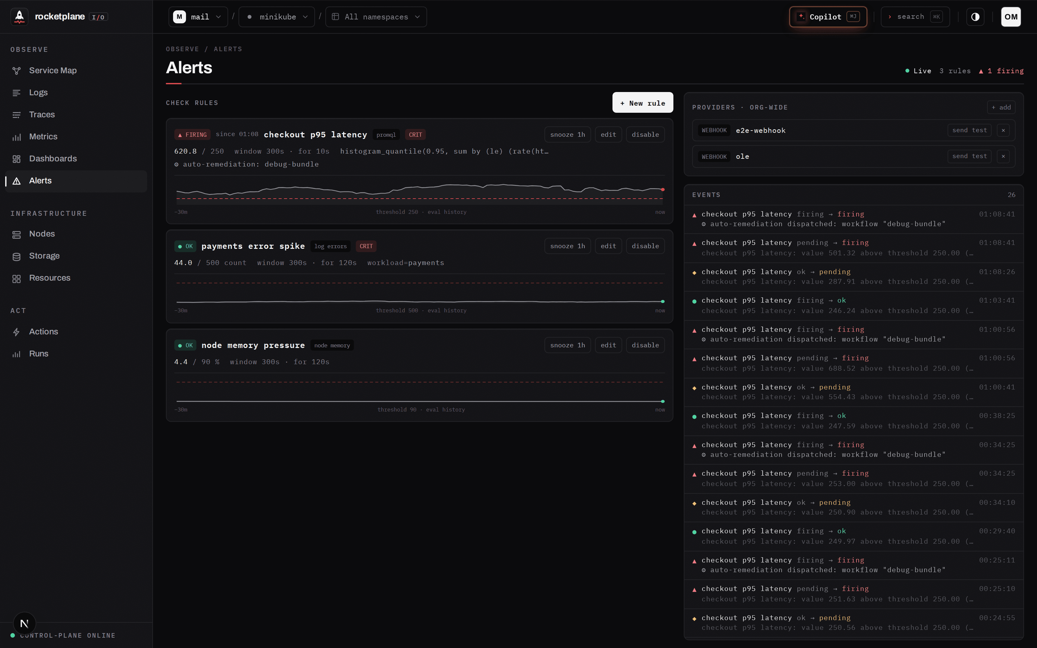
Task: Disable checkout p95 latency rule
Action: pyautogui.click(x=645, y=134)
